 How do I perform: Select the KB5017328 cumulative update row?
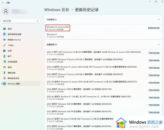tap(103, 90)
